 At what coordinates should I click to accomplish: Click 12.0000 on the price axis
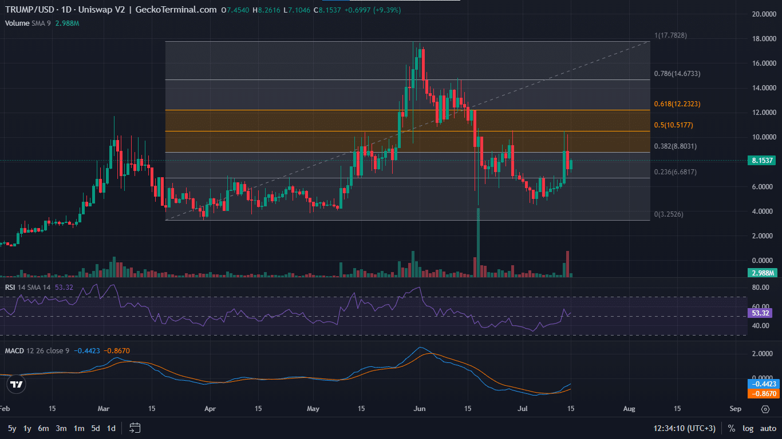763,113
